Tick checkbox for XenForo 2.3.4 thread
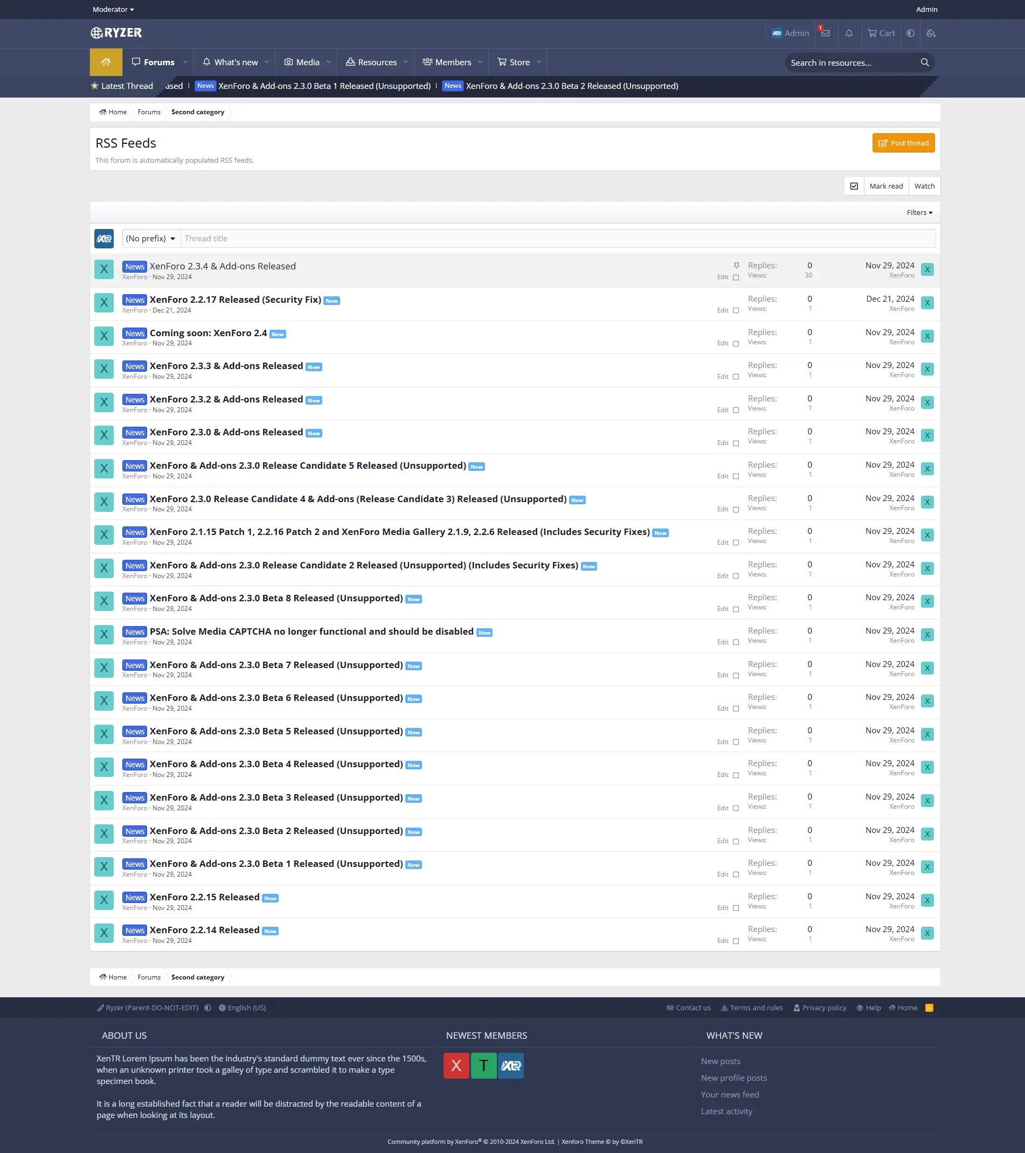 (x=736, y=277)
